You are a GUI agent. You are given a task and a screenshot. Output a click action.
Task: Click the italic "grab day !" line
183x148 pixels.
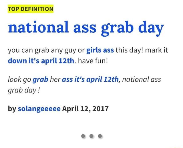[x=24, y=90]
